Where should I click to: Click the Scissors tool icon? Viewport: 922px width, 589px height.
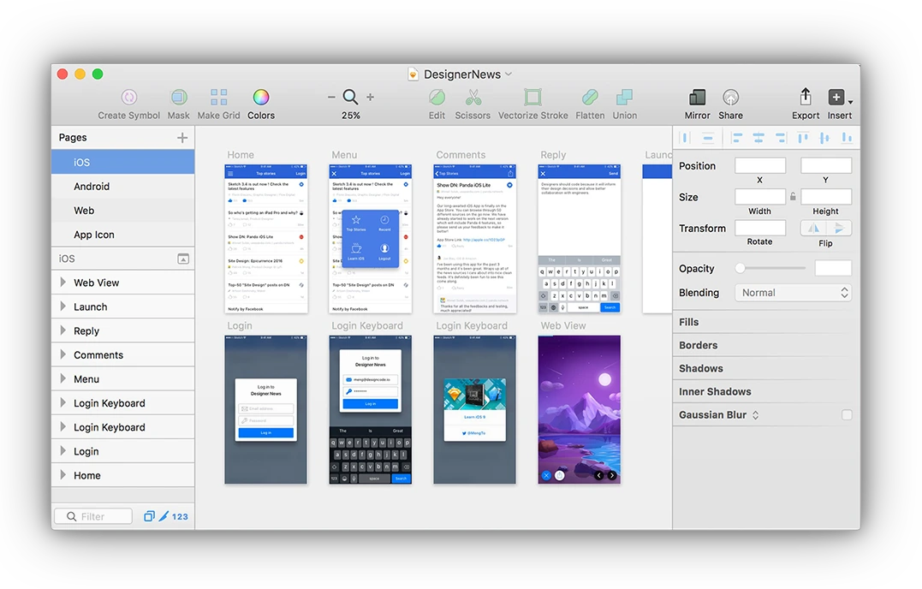tap(473, 98)
